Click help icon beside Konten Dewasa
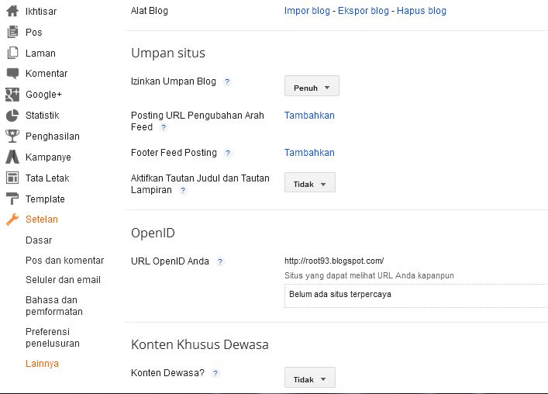548x394 pixels. (215, 373)
